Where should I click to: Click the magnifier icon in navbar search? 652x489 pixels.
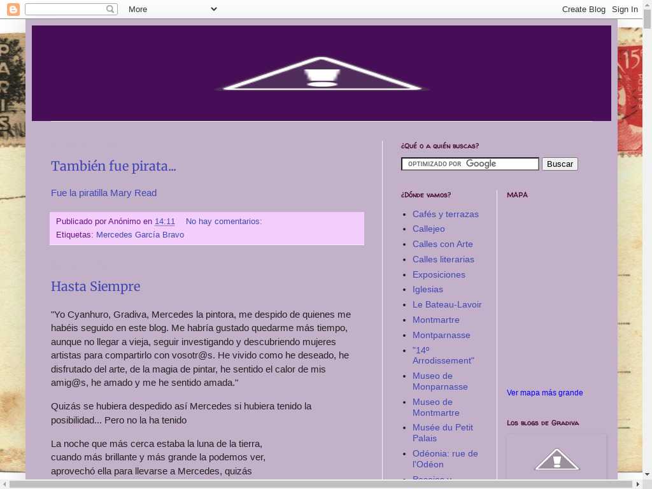tap(110, 9)
